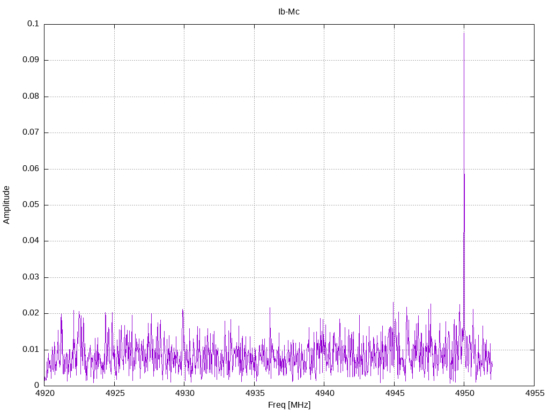Click the 0.09 y-axis tick label
This screenshot has width=549, height=412.
pyautogui.click(x=31, y=60)
